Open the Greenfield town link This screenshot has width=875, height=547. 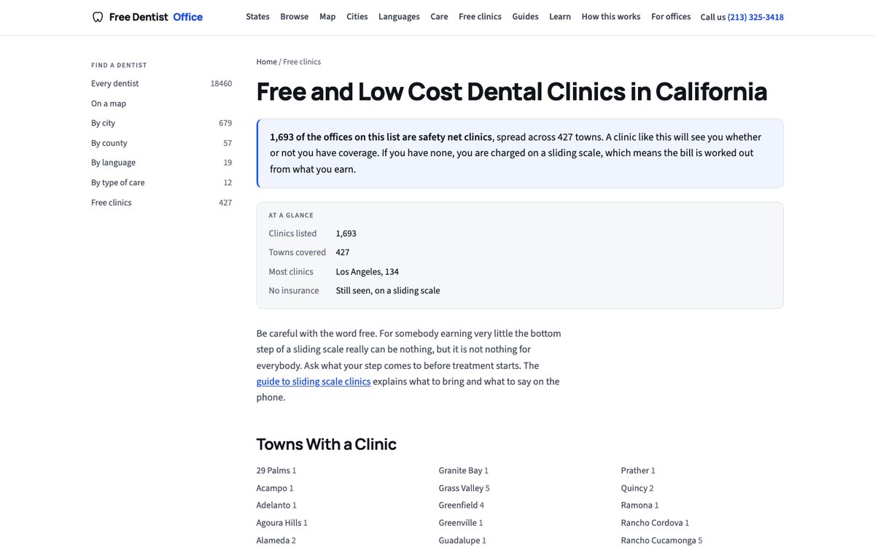459,505
